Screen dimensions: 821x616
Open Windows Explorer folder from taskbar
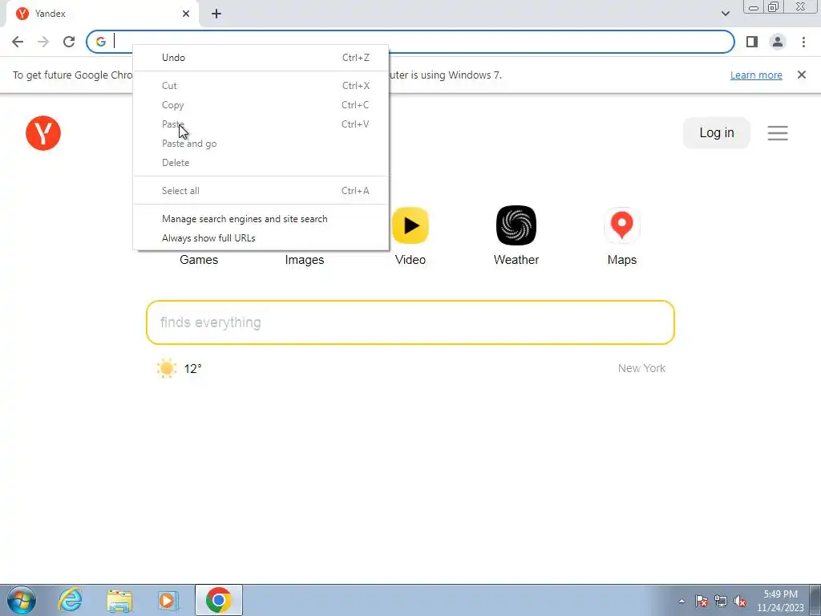coord(119,601)
